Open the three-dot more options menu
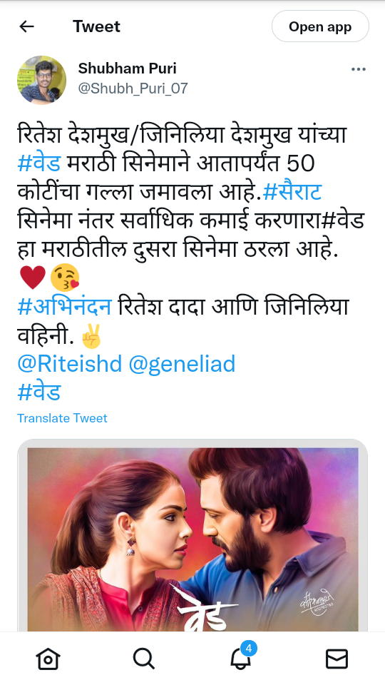Screen dimensions: 385x685 click(x=359, y=69)
